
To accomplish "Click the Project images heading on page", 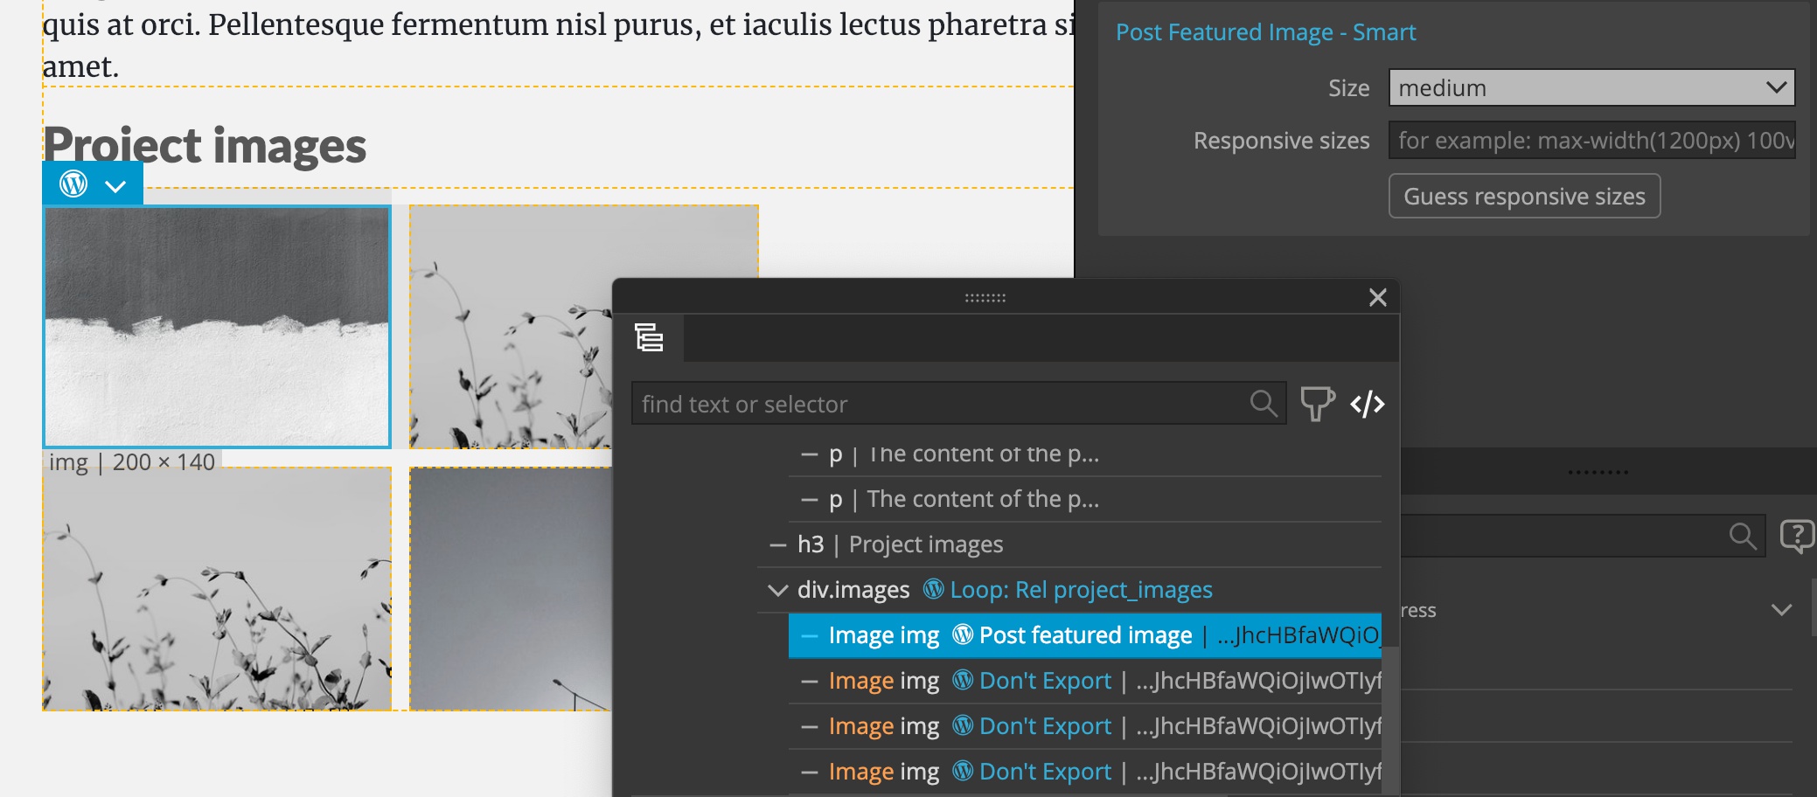I will tap(205, 145).
